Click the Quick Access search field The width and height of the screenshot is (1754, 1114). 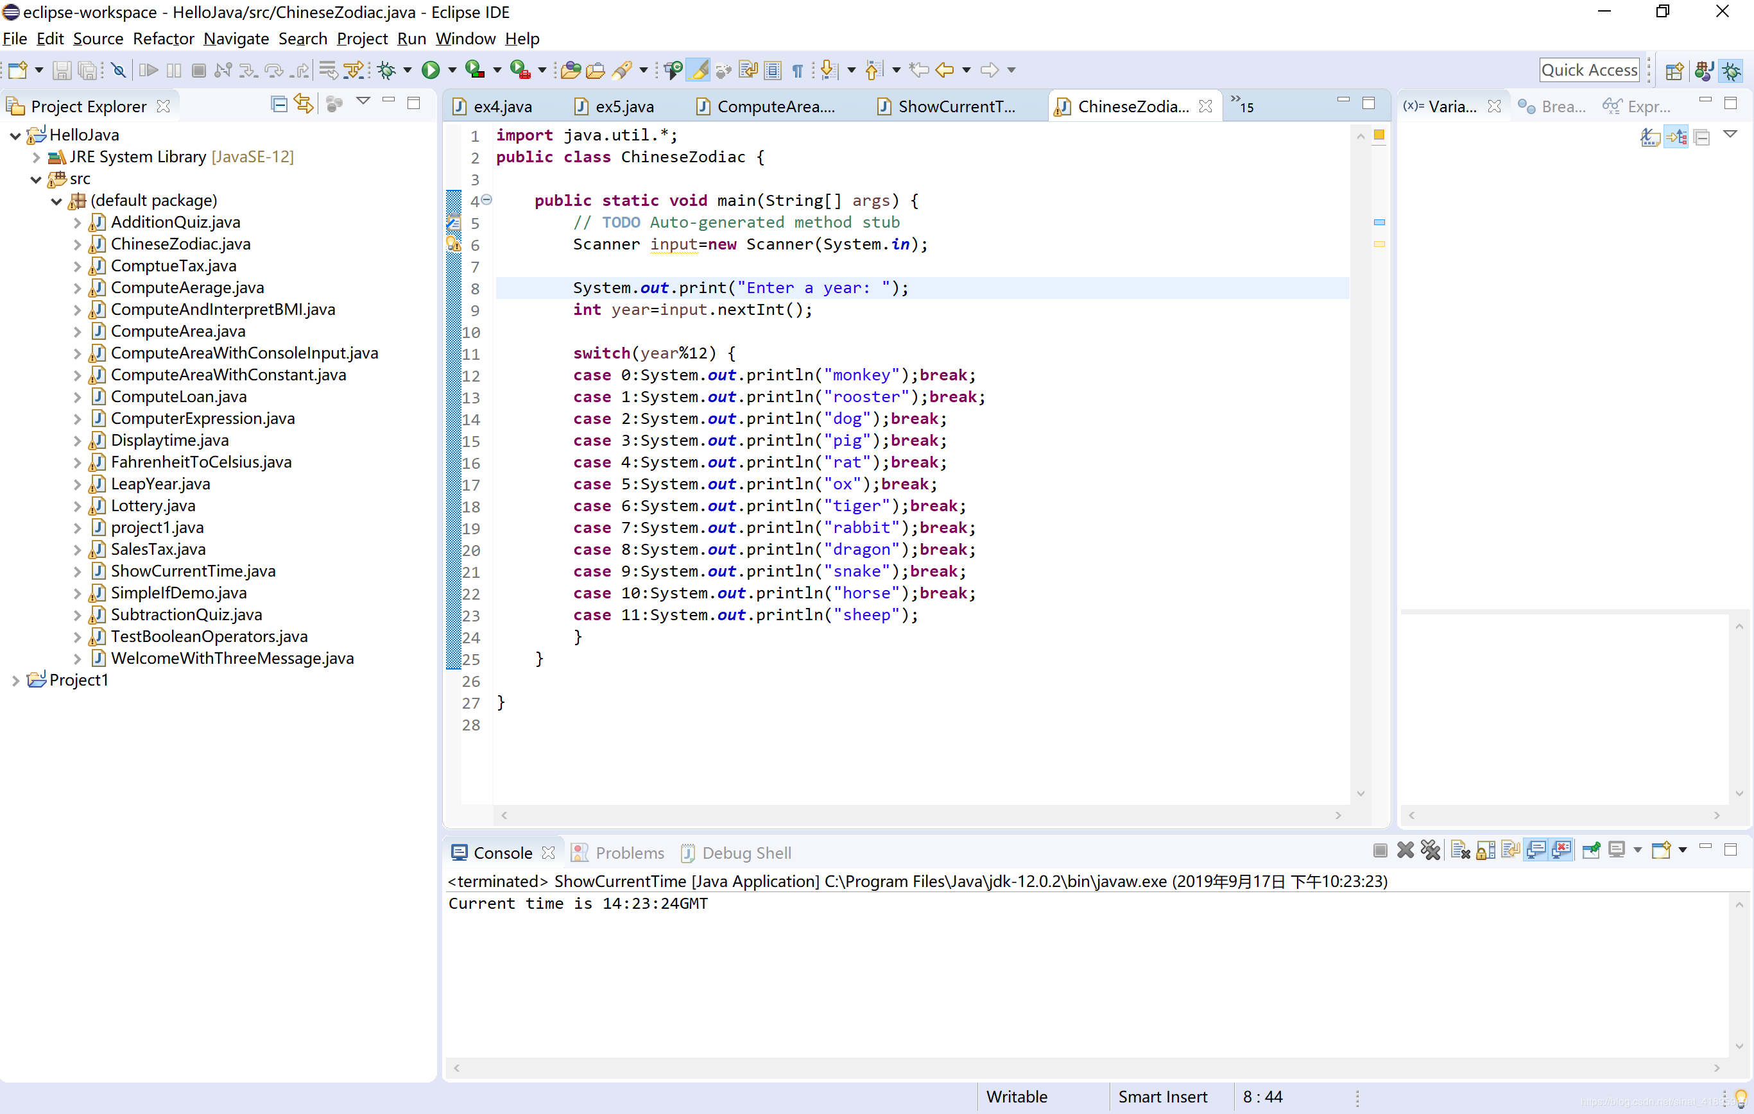pos(1588,70)
